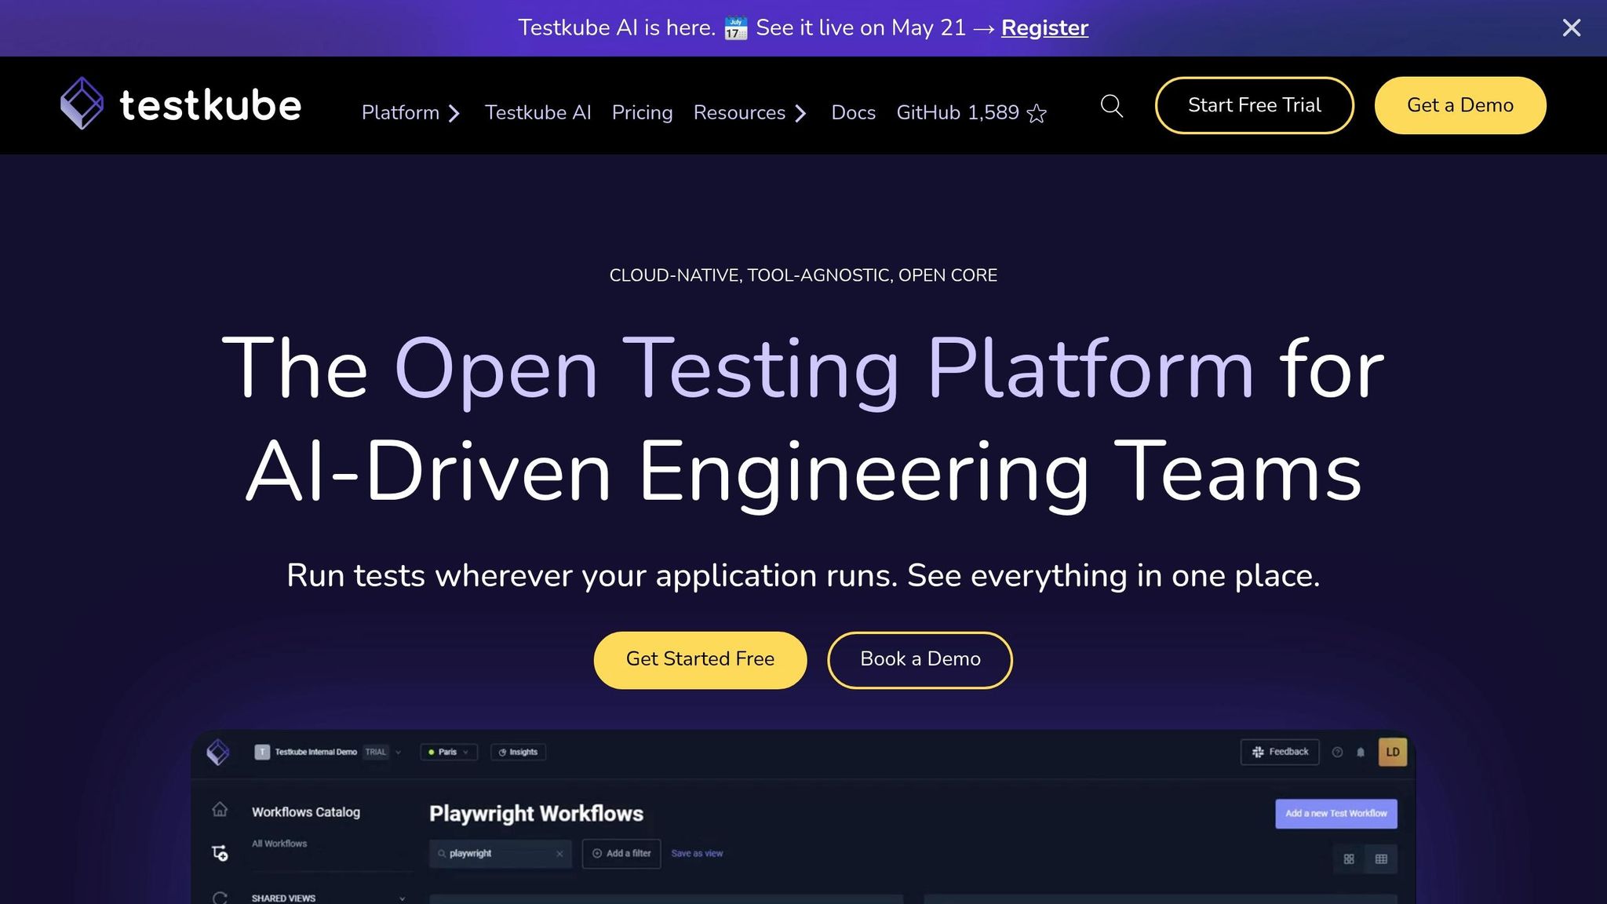Click the Book a Demo button
The image size is (1607, 904).
920,660
